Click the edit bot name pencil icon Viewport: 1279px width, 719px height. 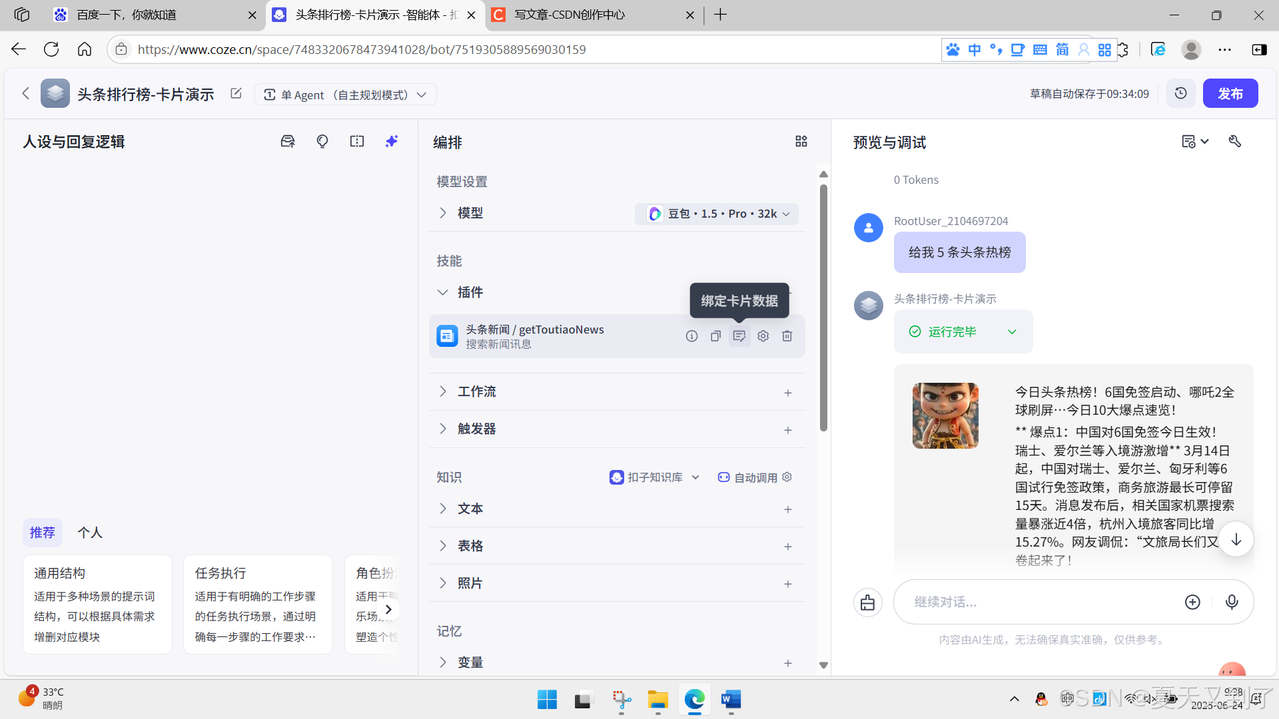pyautogui.click(x=236, y=93)
